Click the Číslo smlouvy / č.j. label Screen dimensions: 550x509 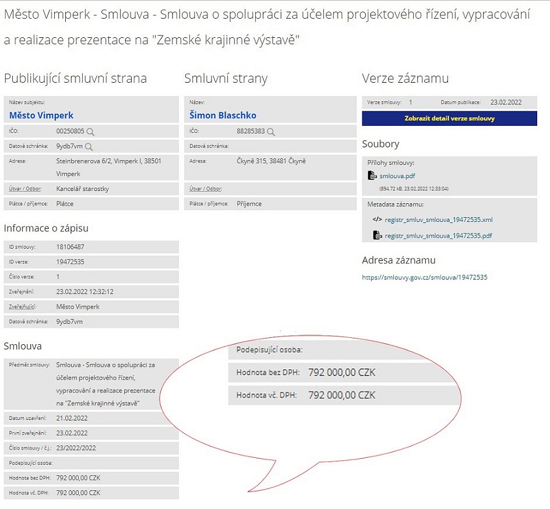coord(29,448)
